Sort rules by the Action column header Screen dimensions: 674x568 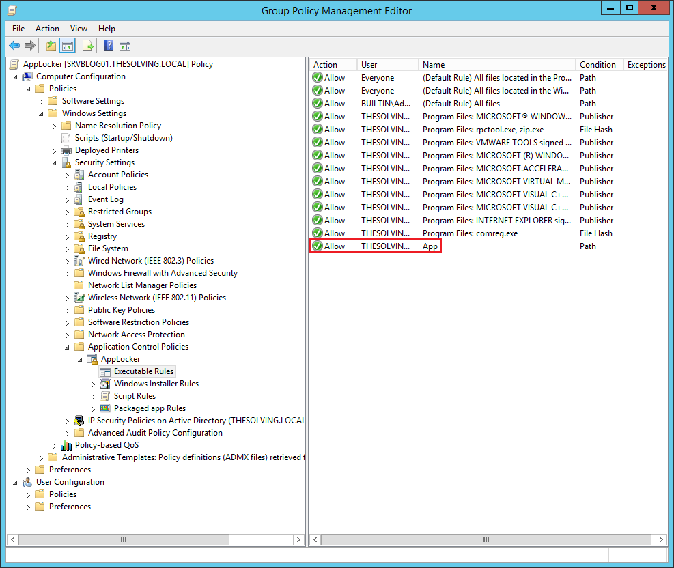(333, 64)
